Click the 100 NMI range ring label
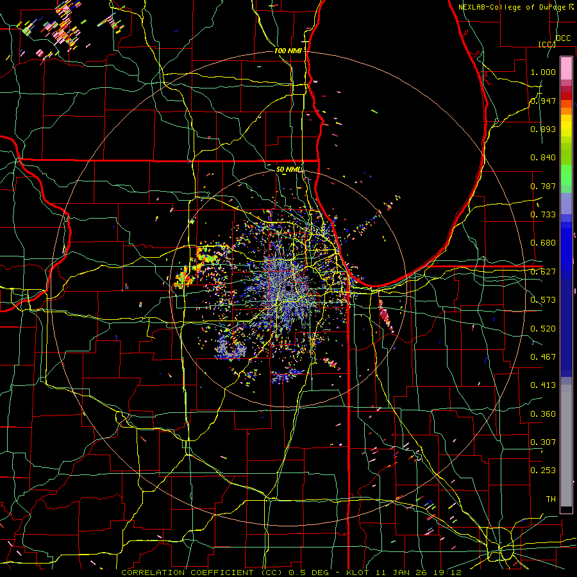Viewport: 577px width, 577px height. [x=288, y=51]
